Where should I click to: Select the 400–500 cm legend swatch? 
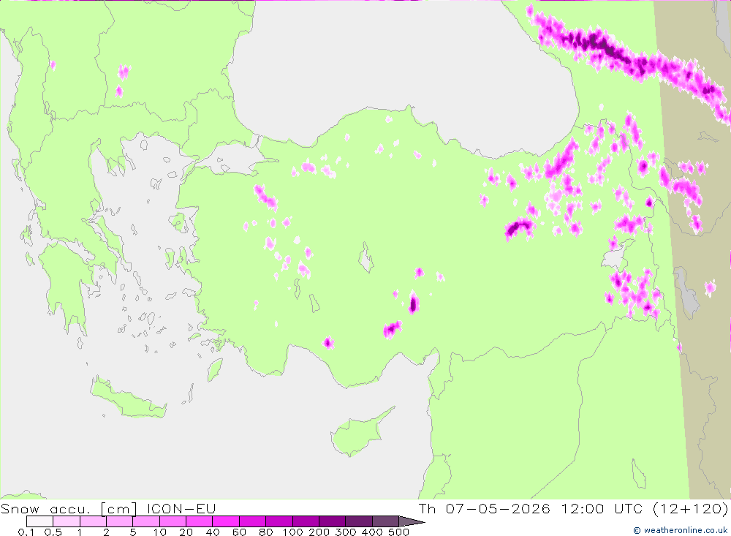(385, 521)
